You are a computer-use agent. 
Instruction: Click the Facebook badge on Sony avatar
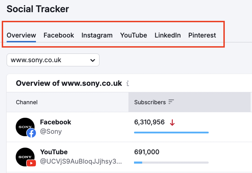(31, 133)
